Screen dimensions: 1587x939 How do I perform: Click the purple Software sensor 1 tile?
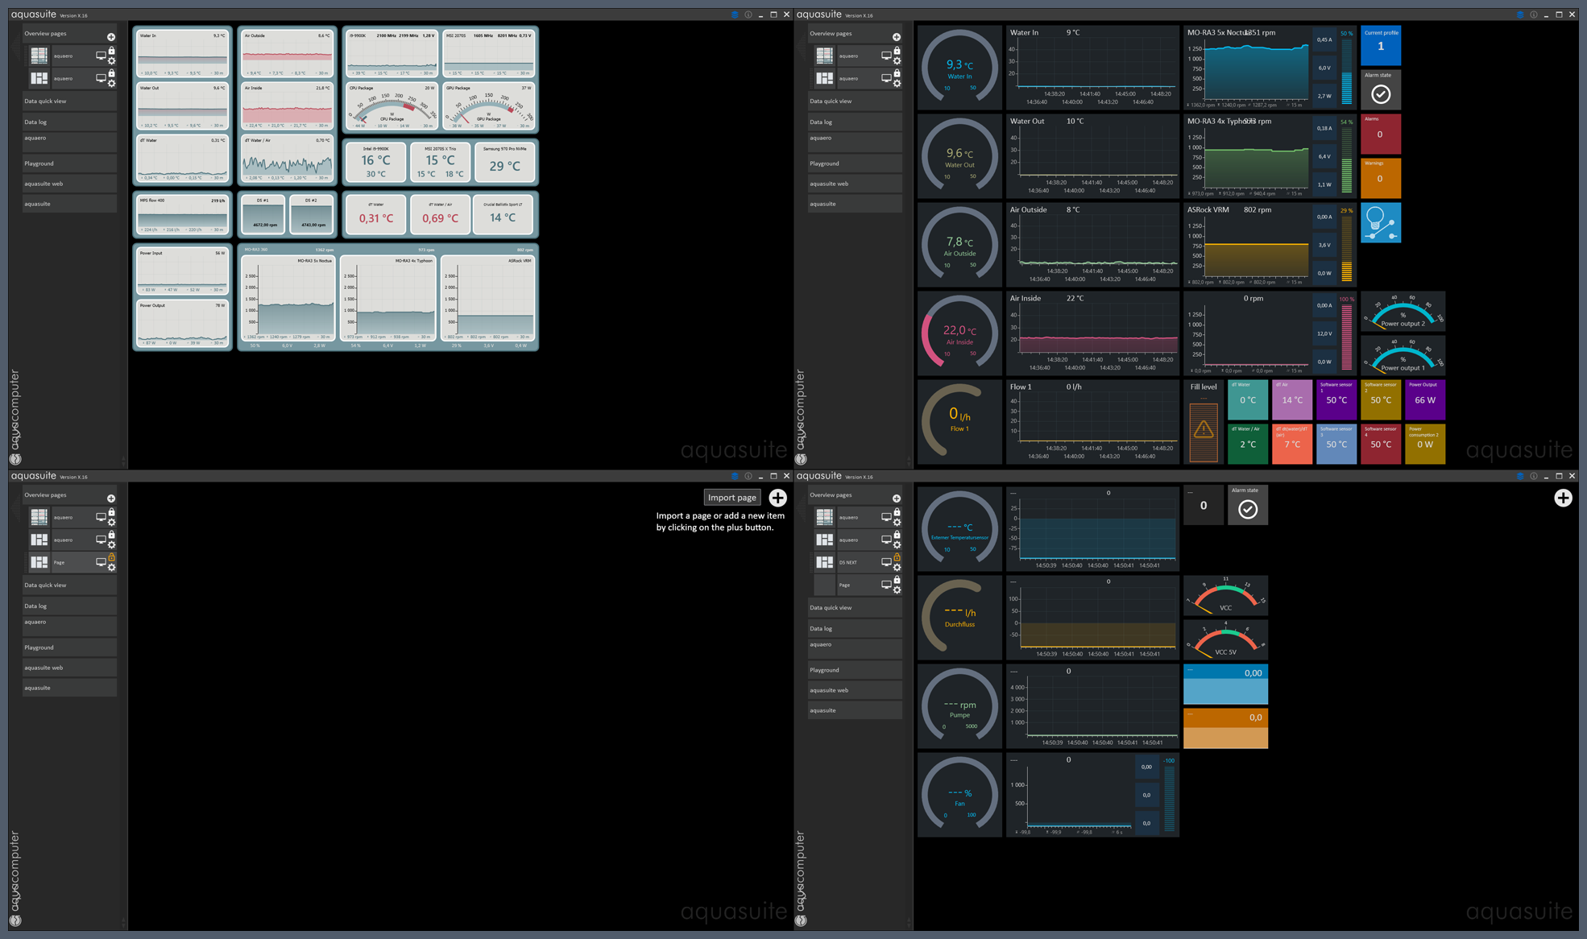click(x=1336, y=399)
